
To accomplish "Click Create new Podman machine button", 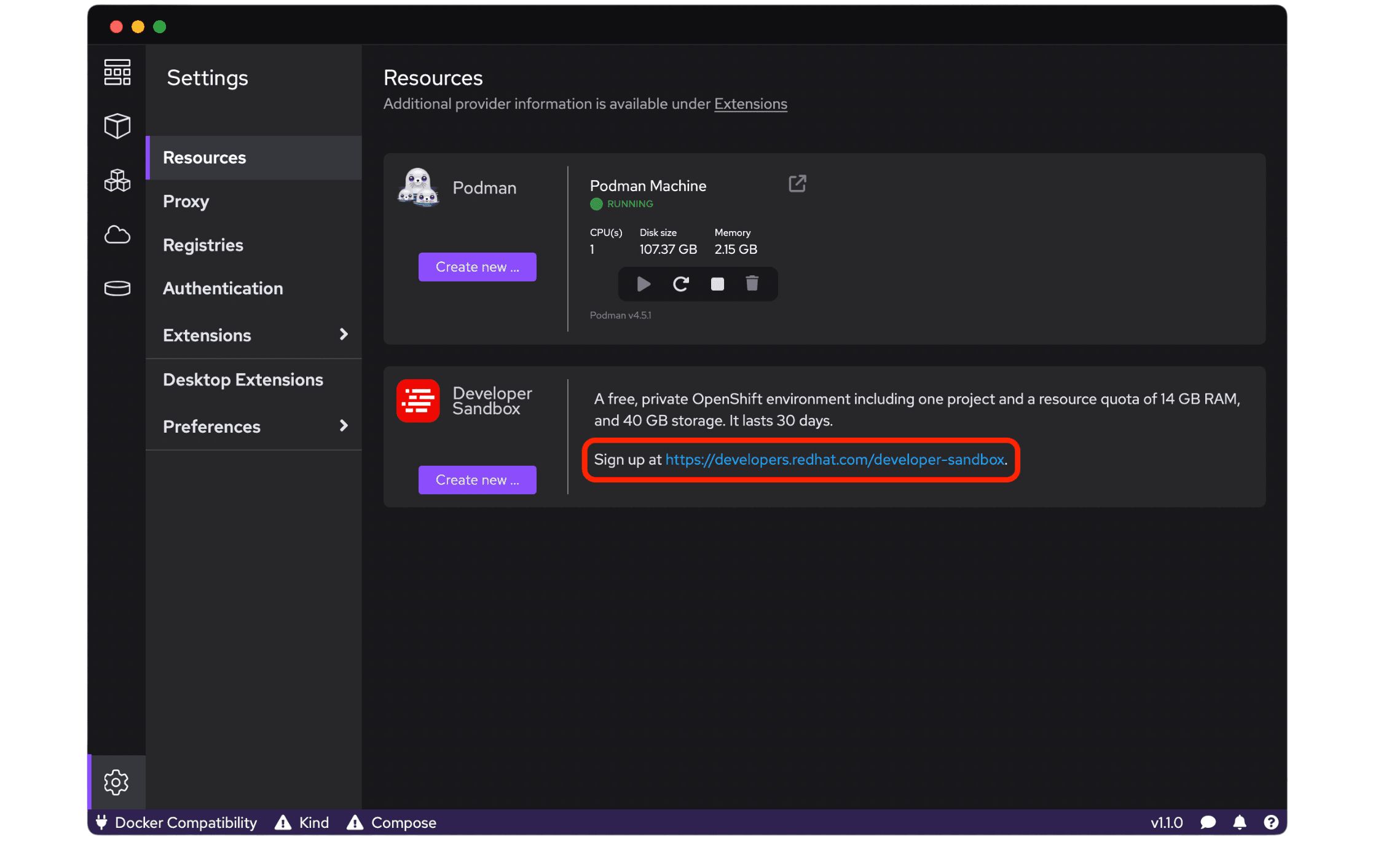I will point(478,266).
